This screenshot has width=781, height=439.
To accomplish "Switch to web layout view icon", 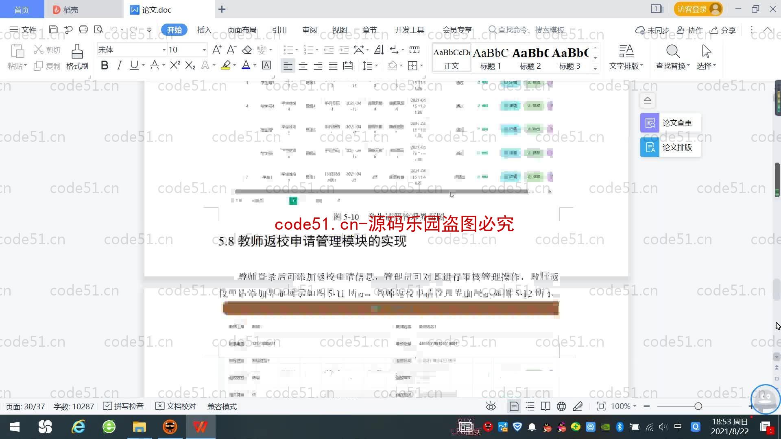I will (561, 406).
